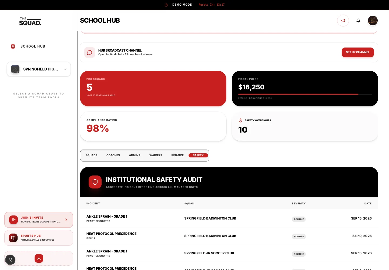Select Heat Protocol Precedence at Field 7
The width and height of the screenshot is (389, 270).
229,236
